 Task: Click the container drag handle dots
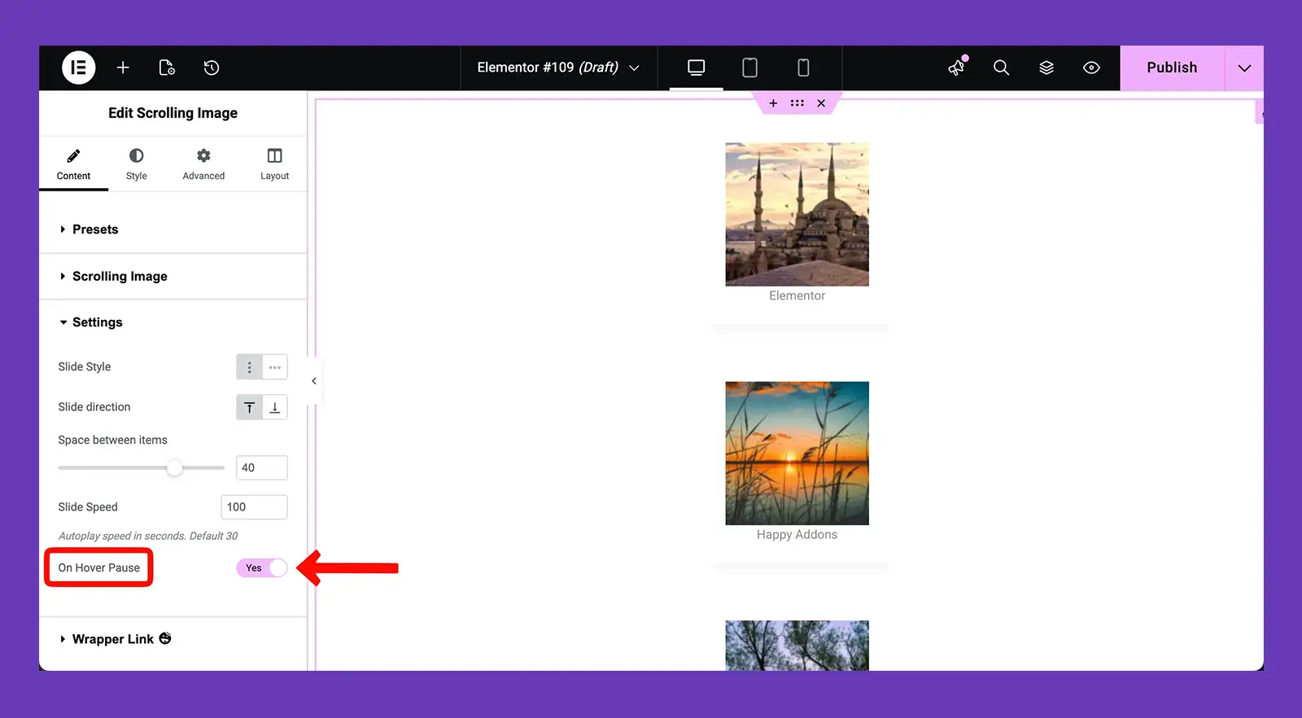tap(797, 103)
